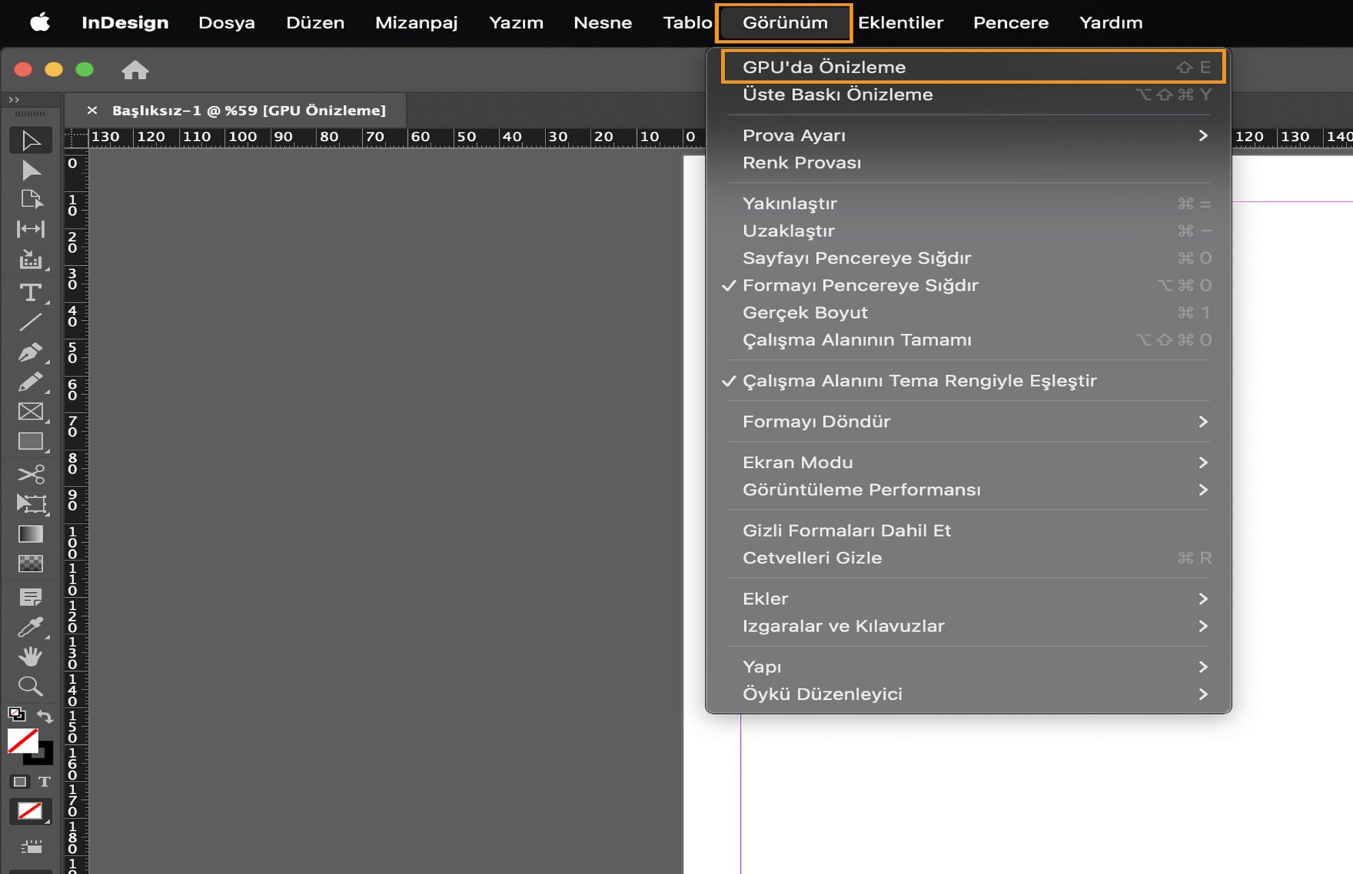Click Yakınlaştır to zoom in

789,204
